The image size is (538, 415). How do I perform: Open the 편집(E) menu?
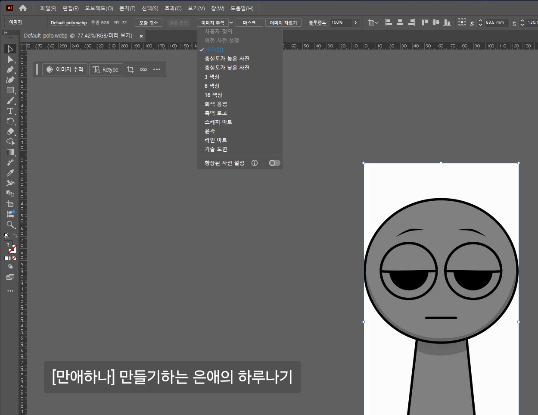(x=71, y=8)
